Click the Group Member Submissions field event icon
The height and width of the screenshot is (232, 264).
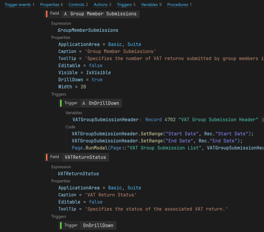coord(65,14)
